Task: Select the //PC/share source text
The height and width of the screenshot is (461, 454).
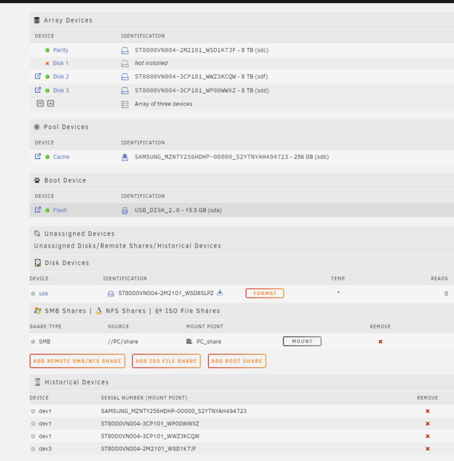Action: (123, 342)
